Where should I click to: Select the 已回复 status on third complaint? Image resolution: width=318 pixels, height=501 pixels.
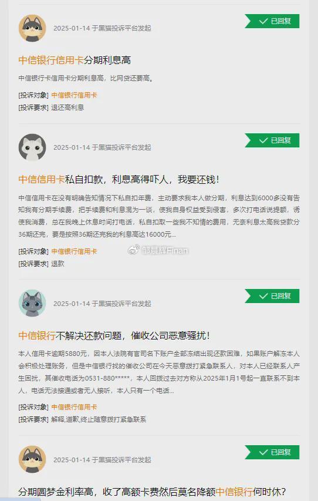(x=272, y=296)
